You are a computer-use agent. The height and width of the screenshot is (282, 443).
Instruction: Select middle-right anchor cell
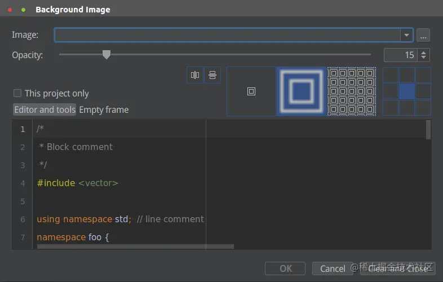click(x=423, y=91)
